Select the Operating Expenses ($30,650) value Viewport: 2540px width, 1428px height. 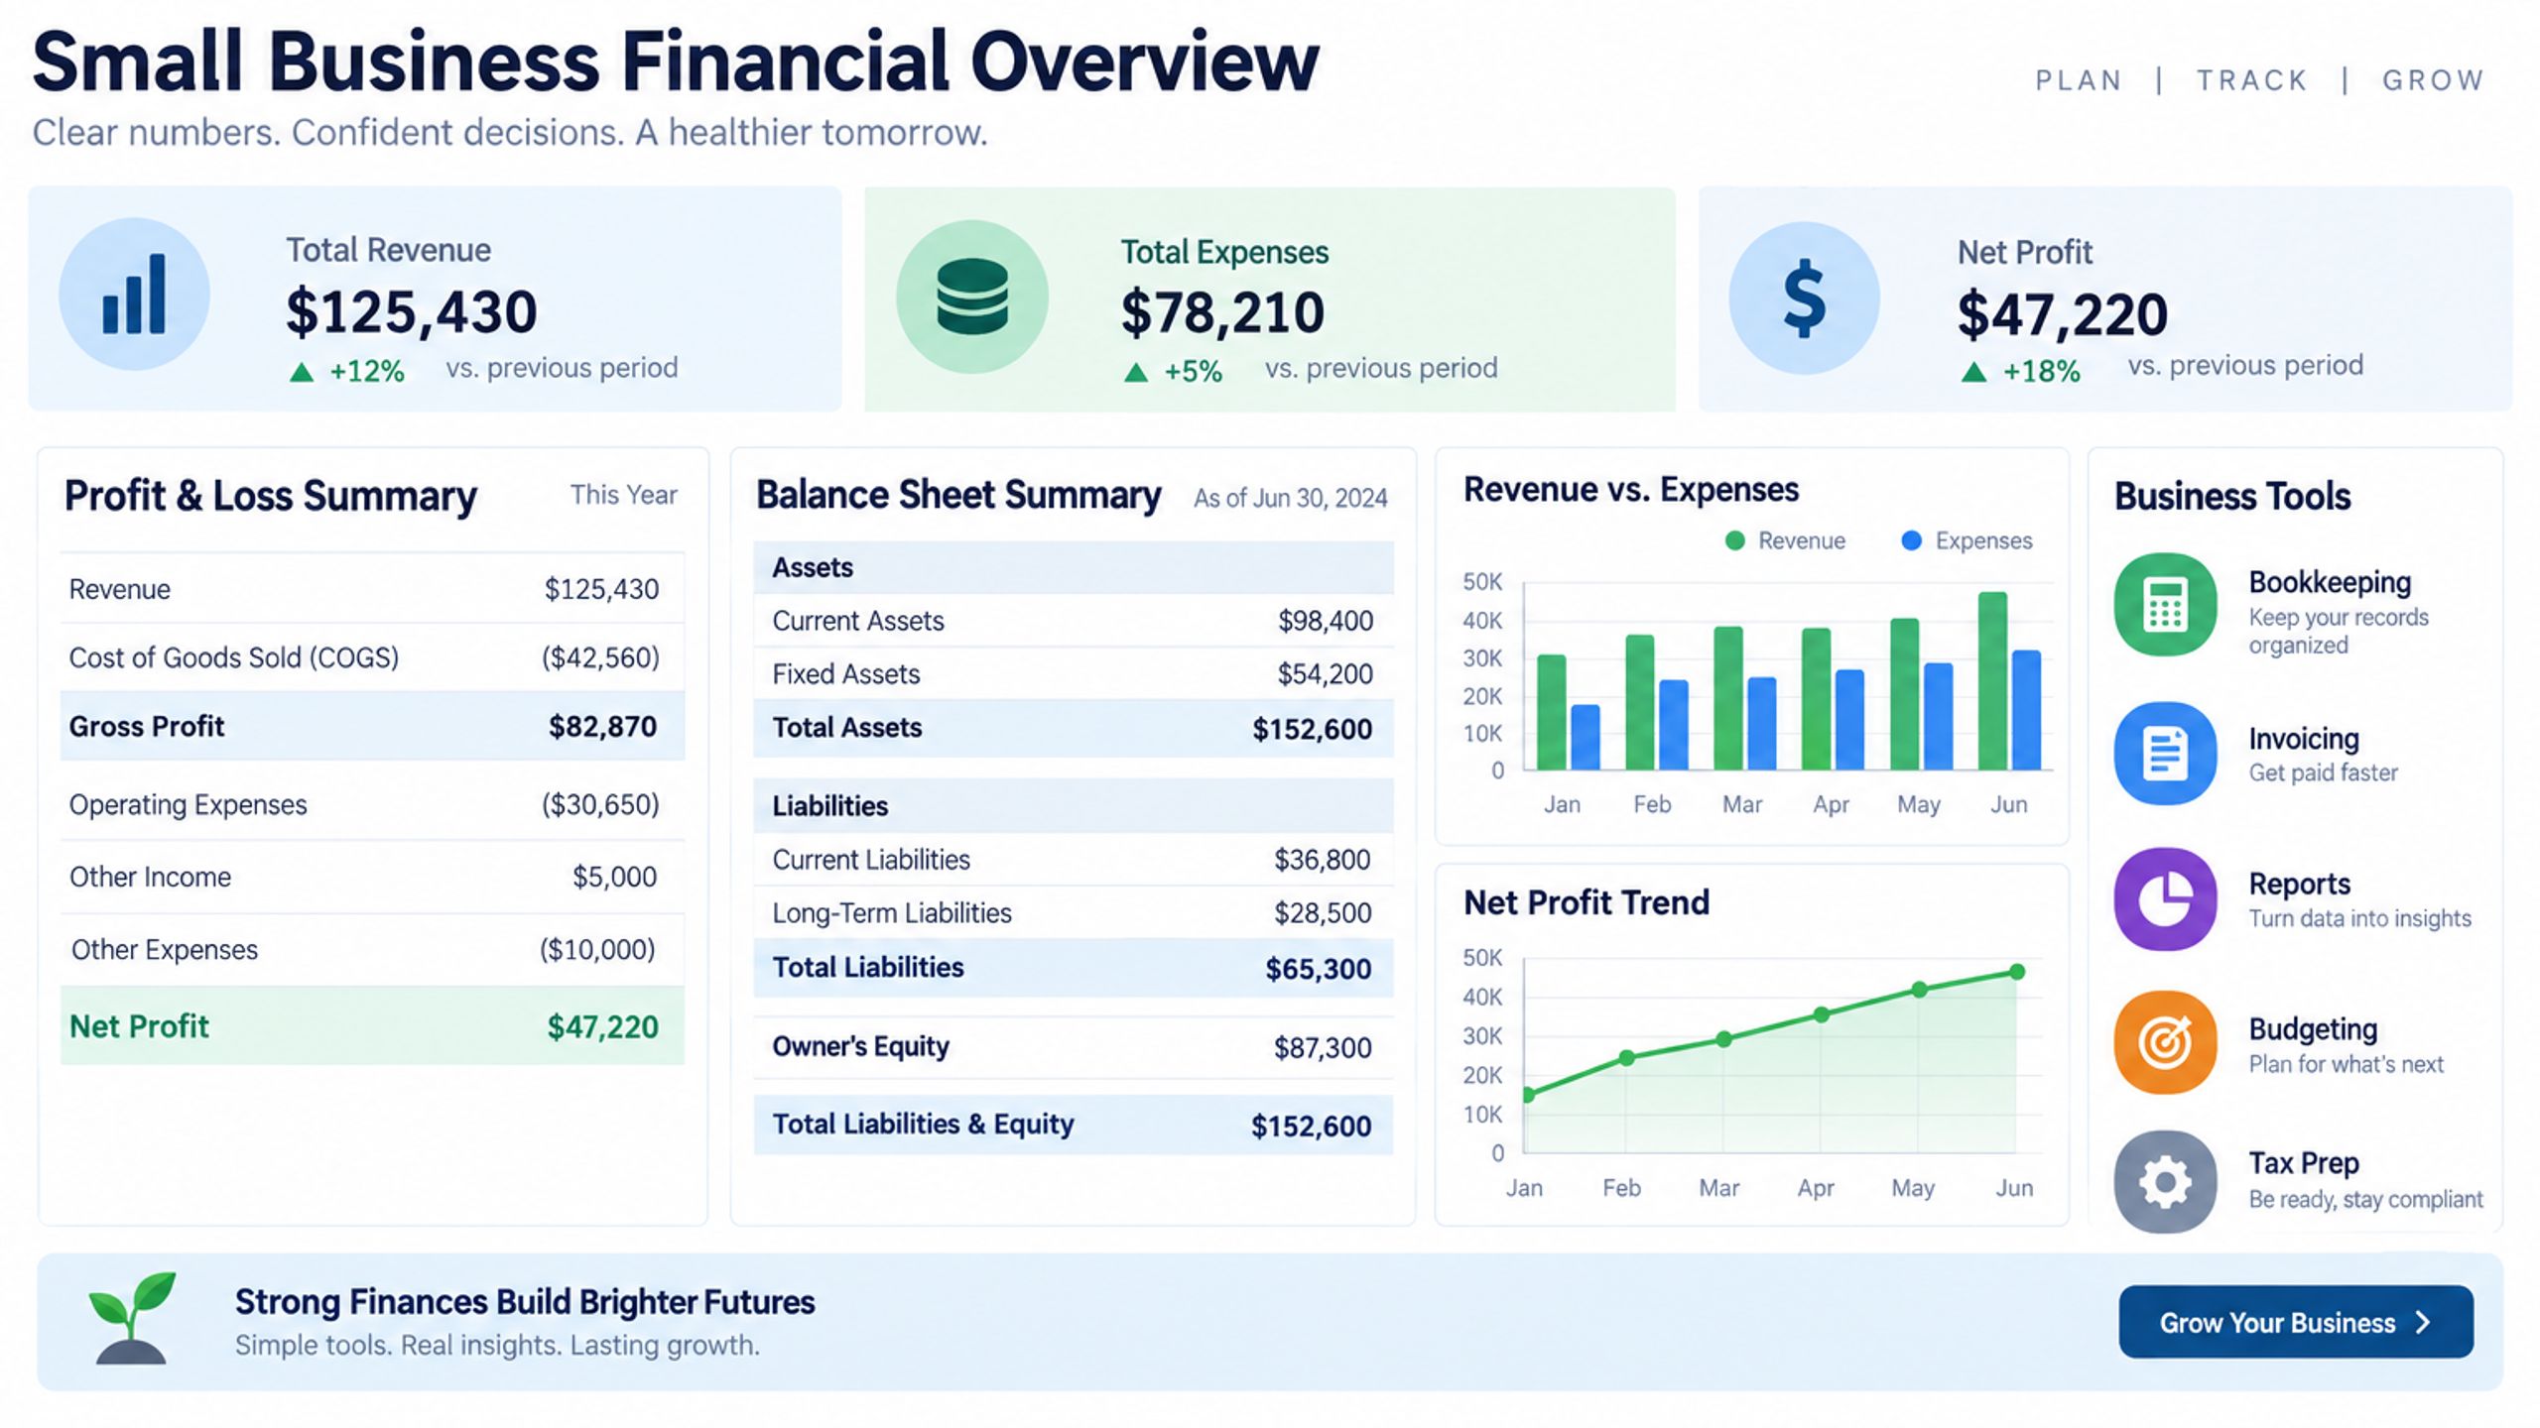[x=599, y=804]
